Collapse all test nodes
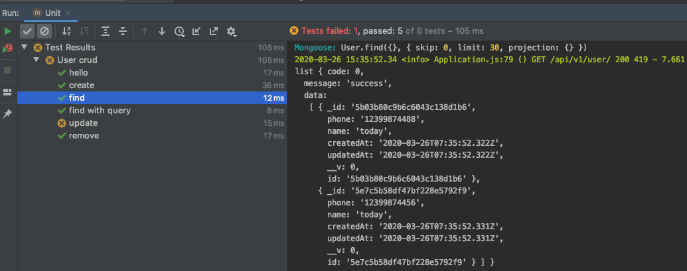Viewport: 687px width, 271px height. [123, 31]
